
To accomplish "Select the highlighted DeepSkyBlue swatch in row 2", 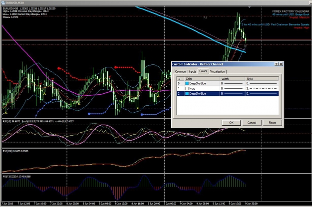I will [187, 94].
